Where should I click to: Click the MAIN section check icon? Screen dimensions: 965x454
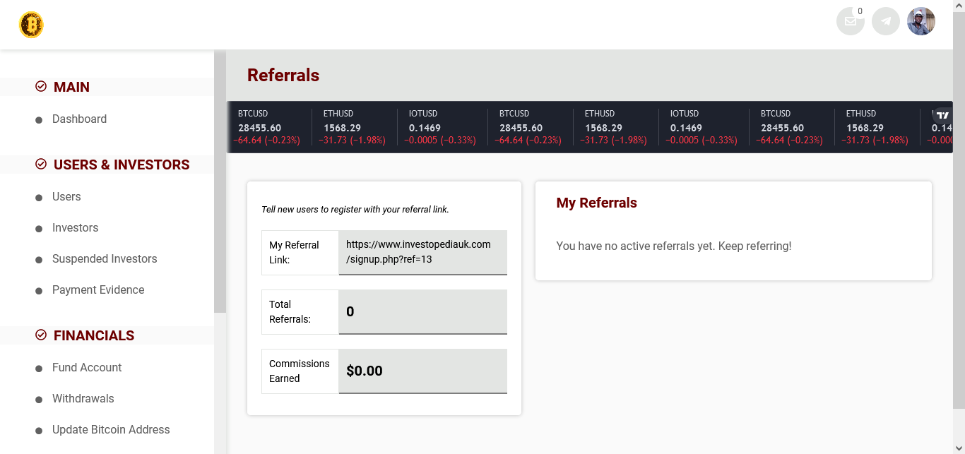[x=41, y=87]
